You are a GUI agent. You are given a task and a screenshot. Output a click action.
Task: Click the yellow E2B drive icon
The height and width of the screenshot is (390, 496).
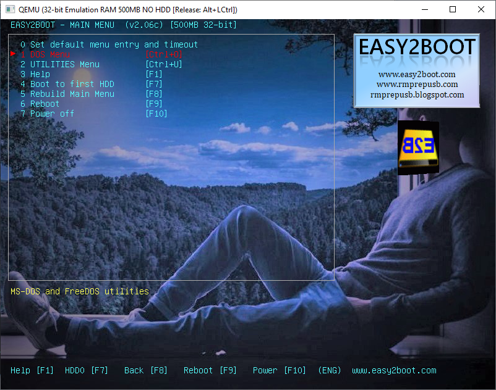418,147
